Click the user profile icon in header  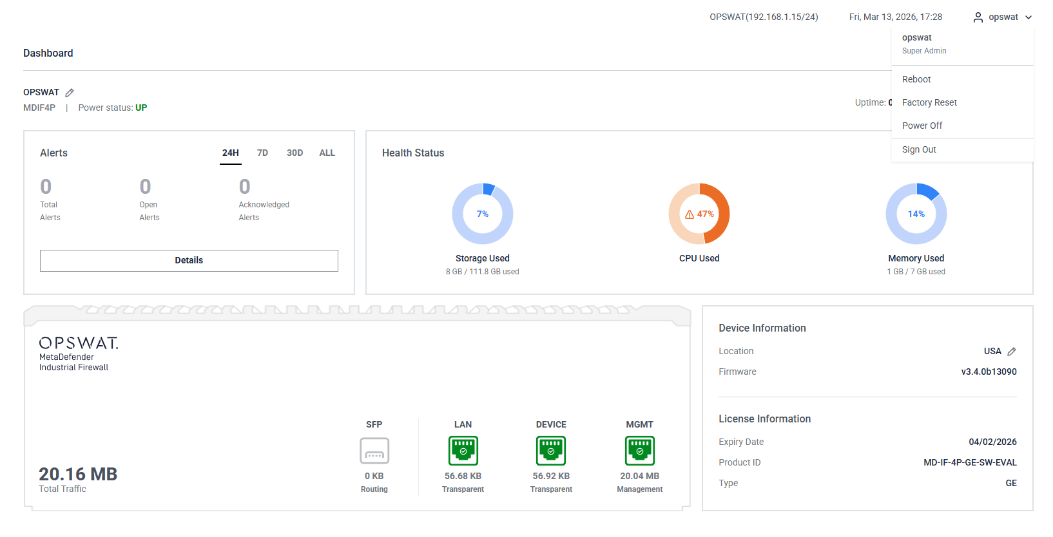click(978, 17)
